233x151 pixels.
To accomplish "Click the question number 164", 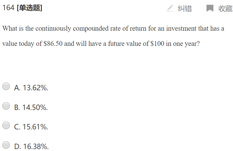I will coord(8,8).
